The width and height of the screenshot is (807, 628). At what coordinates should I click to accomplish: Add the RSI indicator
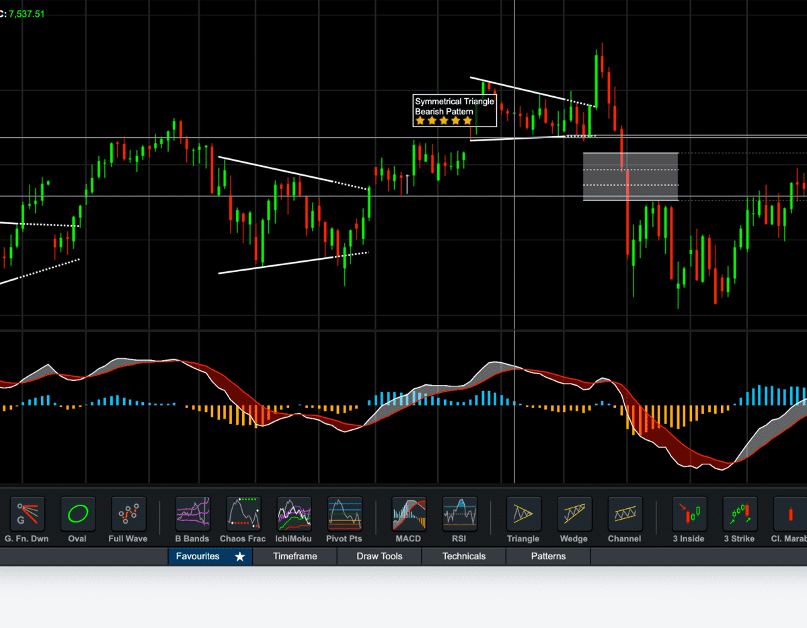[459, 515]
